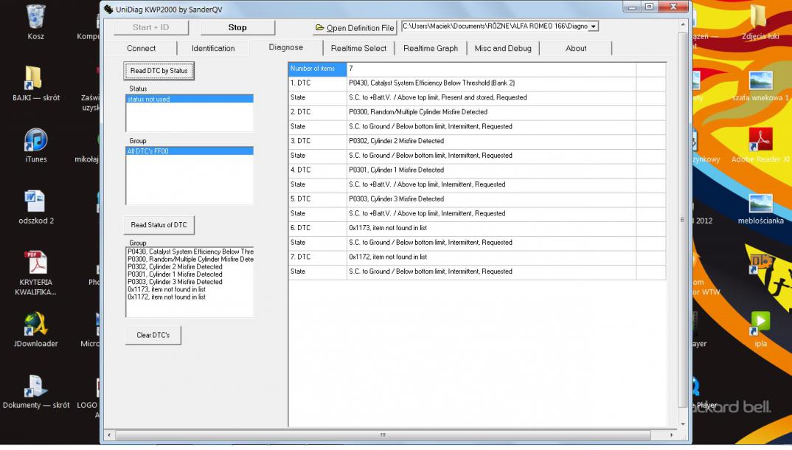The image size is (792, 450).
Task: Launch the ipla desktop shortcut
Action: click(x=760, y=322)
